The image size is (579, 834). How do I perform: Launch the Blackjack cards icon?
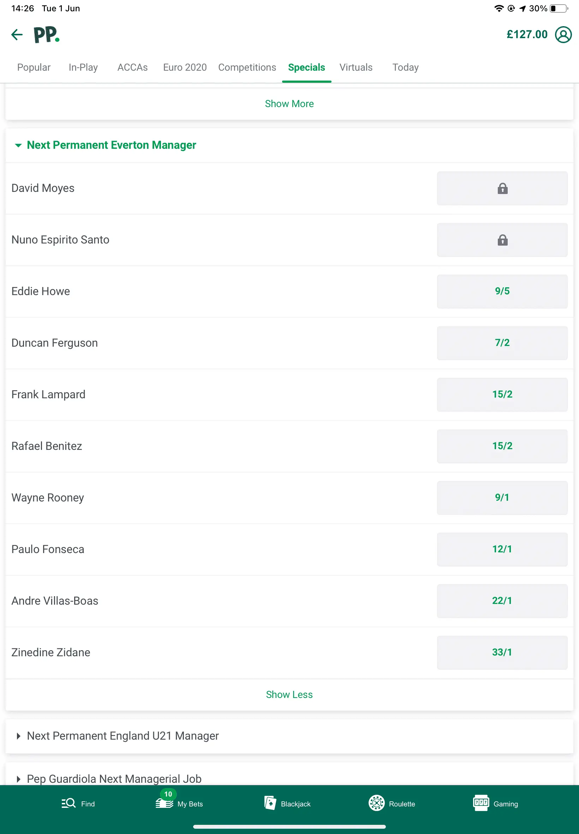tap(270, 803)
